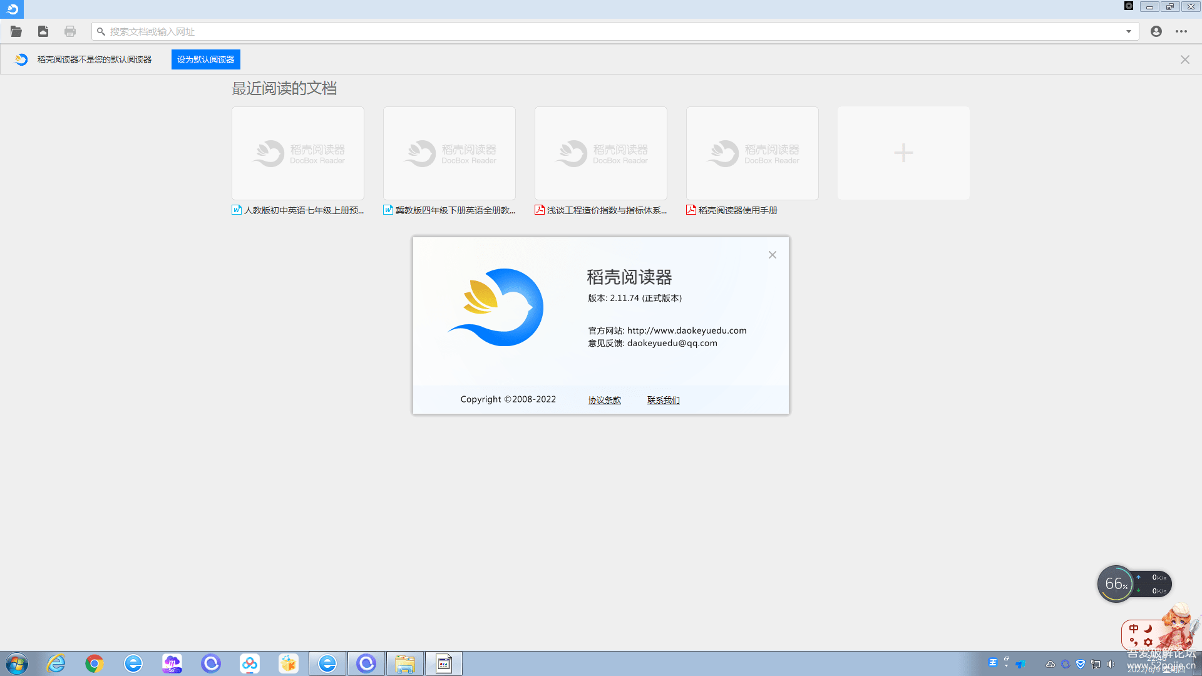
Task: Click the PDF icon beside 稻壳阅读器使用手册
Action: tap(691, 210)
